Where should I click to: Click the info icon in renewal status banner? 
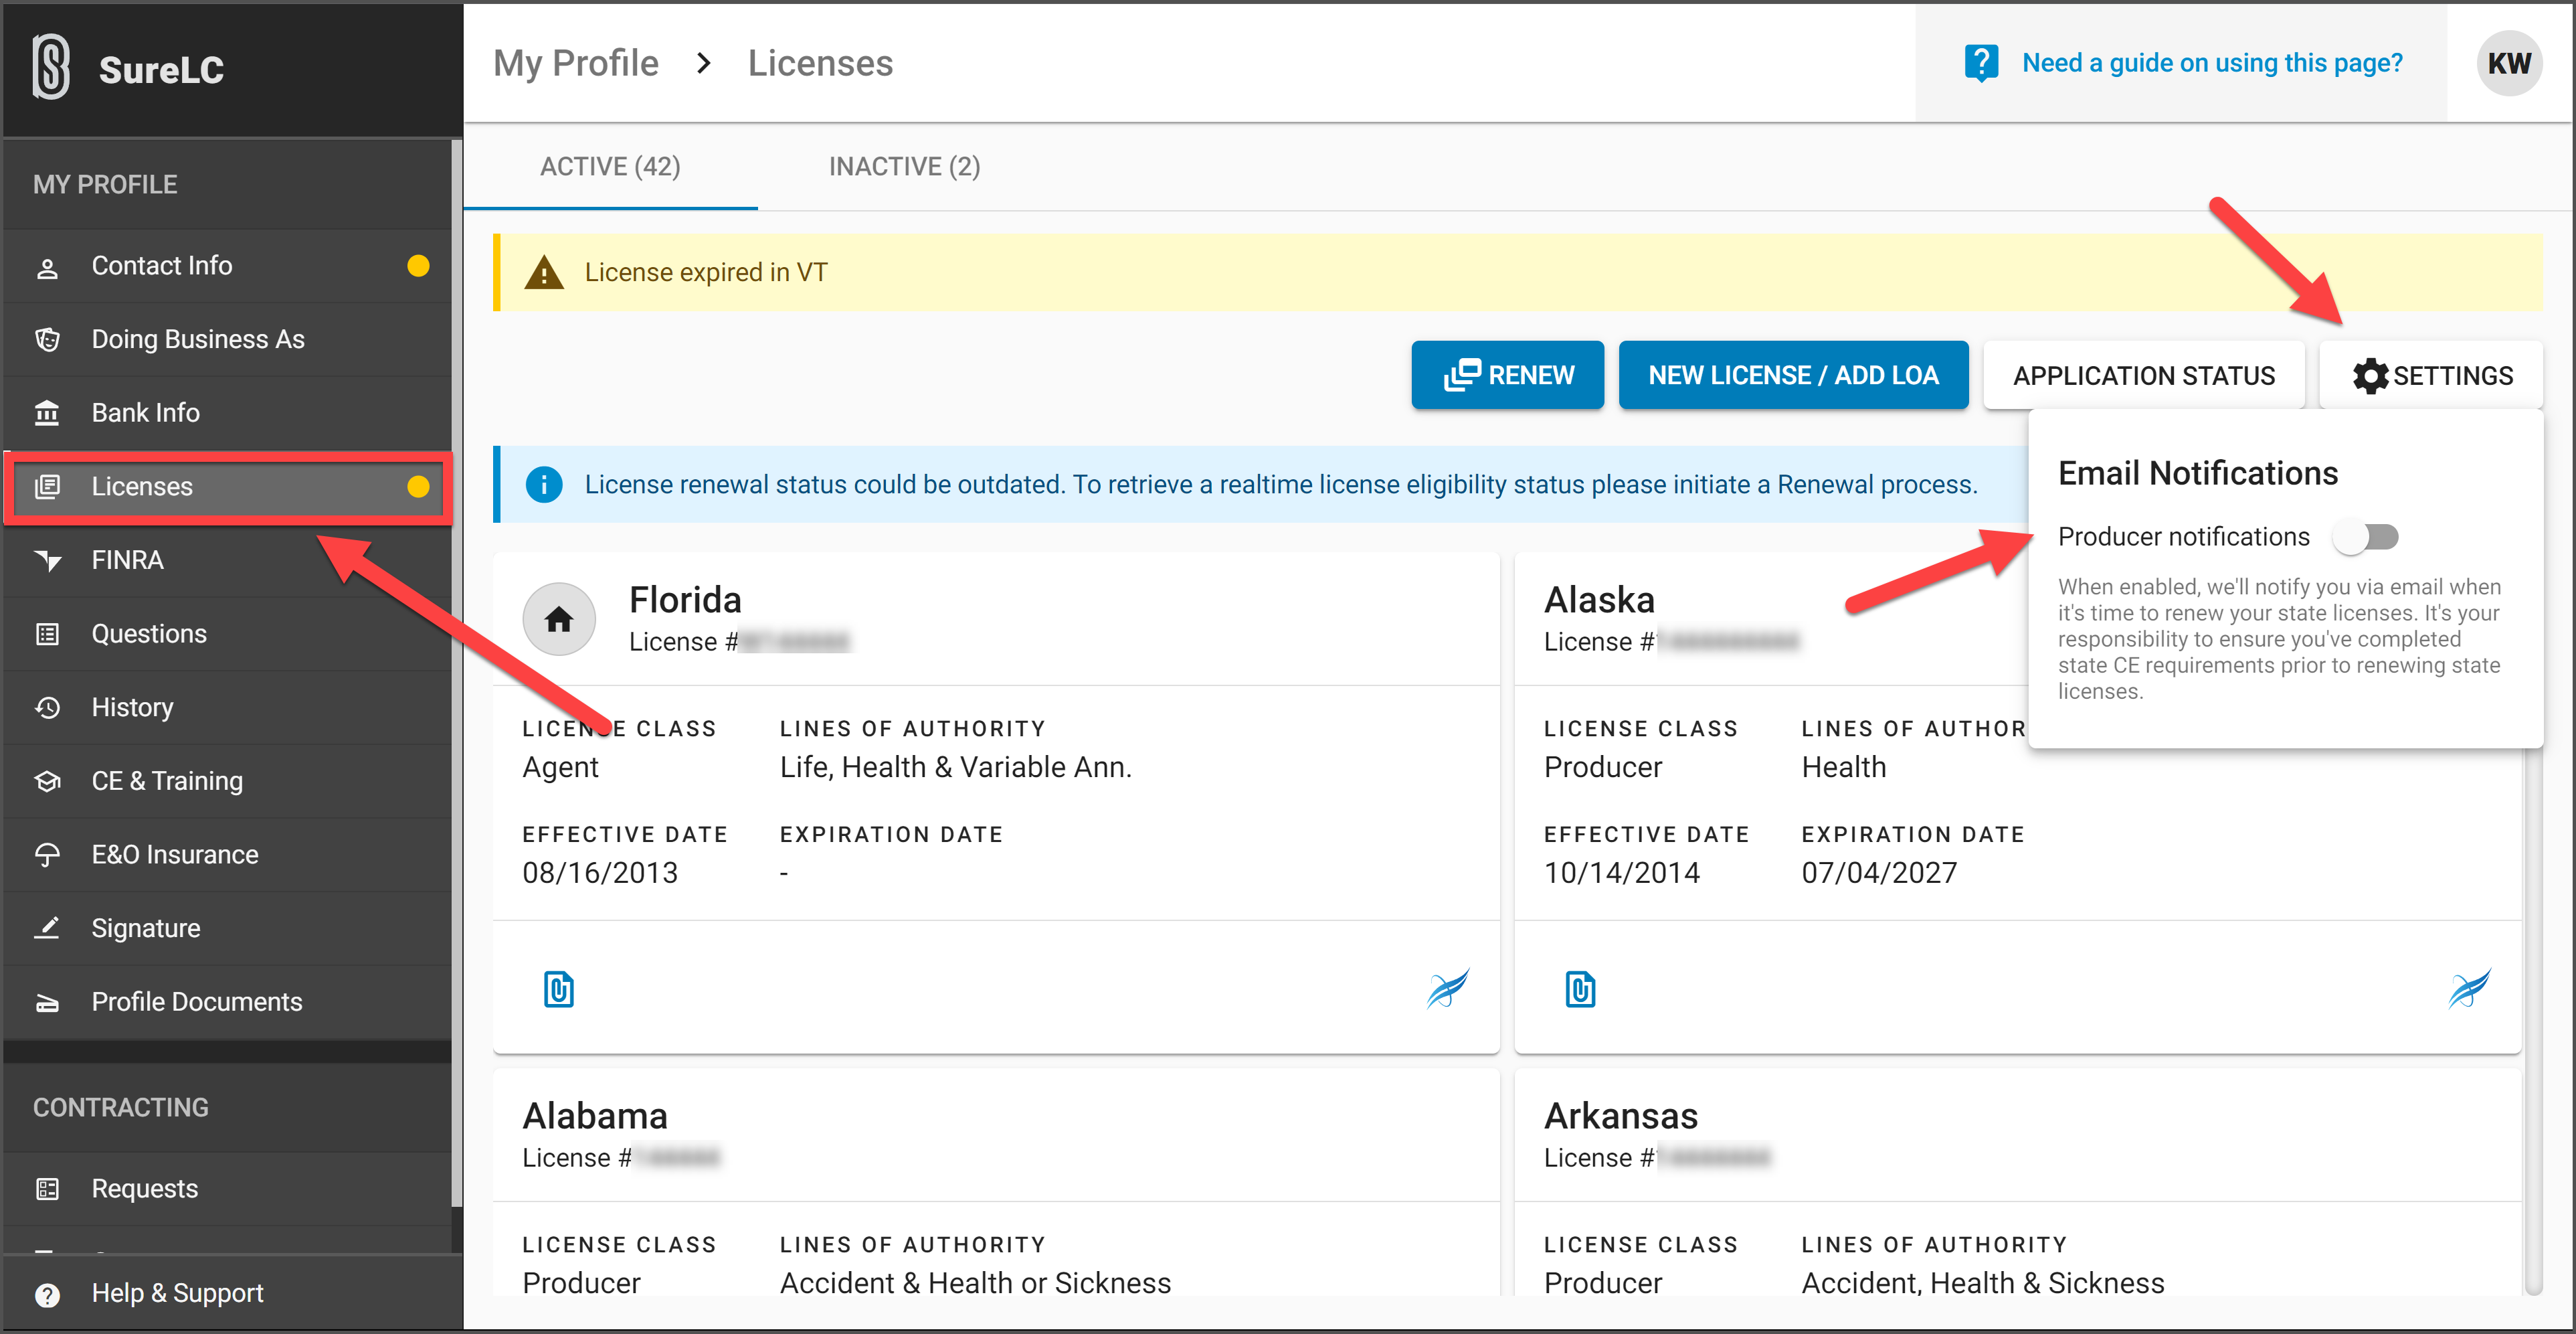click(544, 485)
